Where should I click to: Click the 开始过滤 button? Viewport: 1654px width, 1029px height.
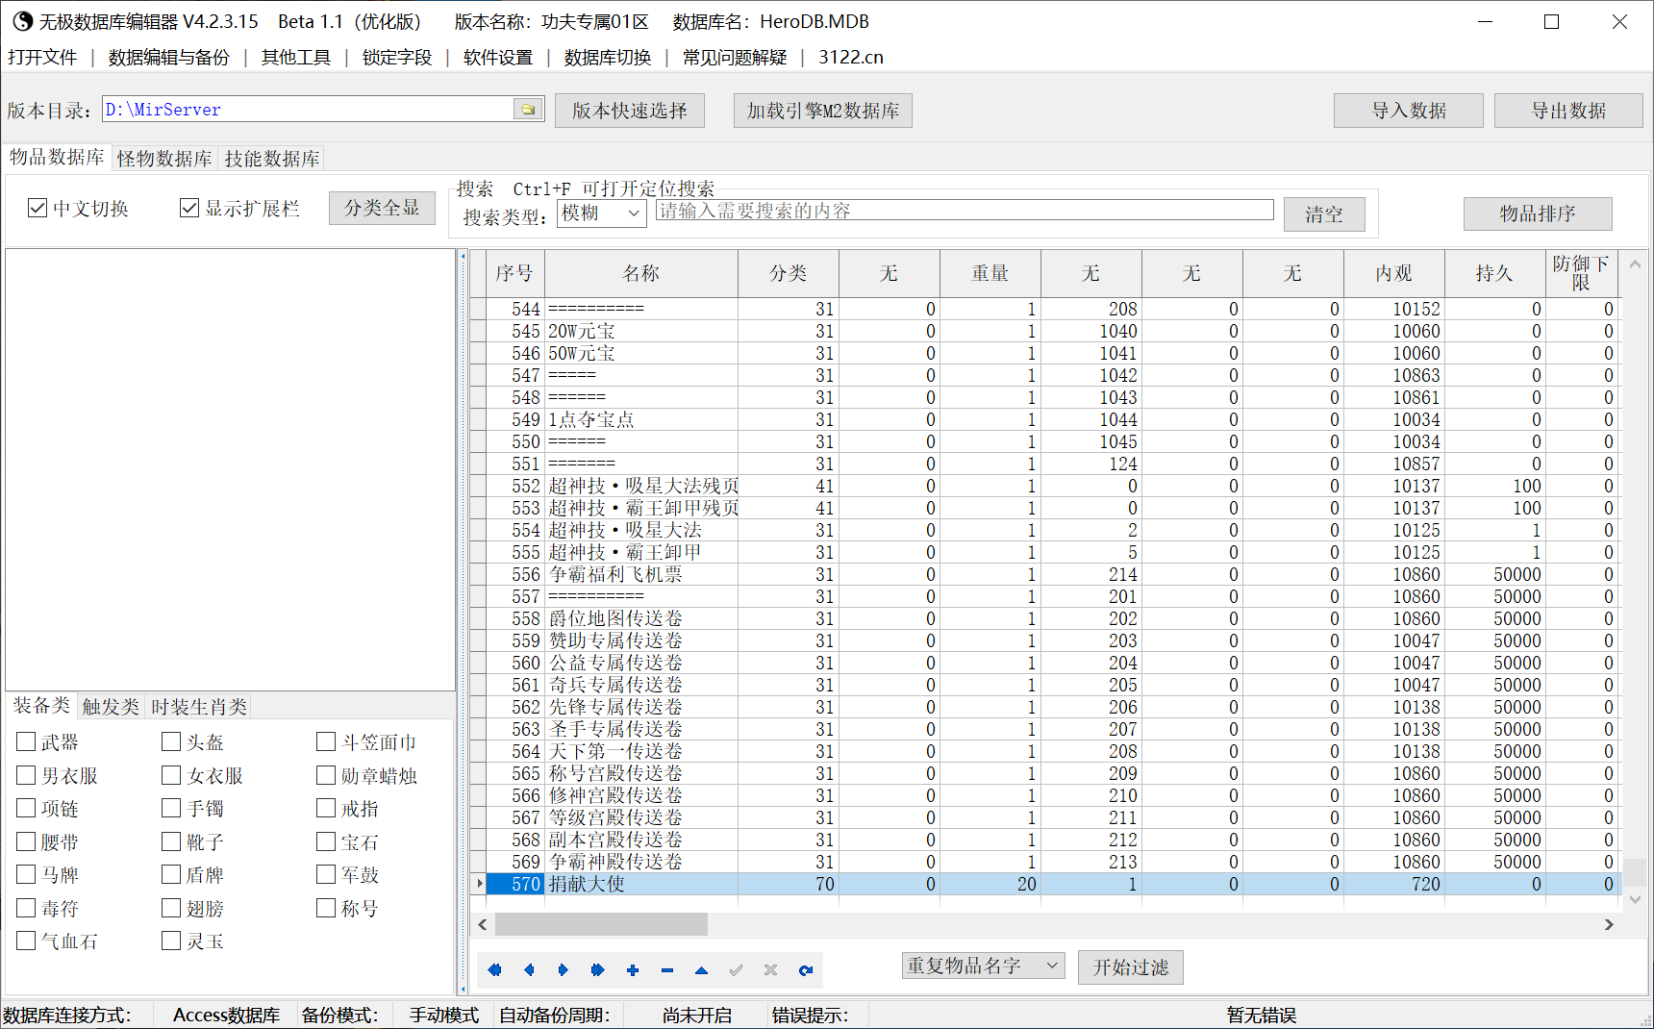[x=1131, y=967]
